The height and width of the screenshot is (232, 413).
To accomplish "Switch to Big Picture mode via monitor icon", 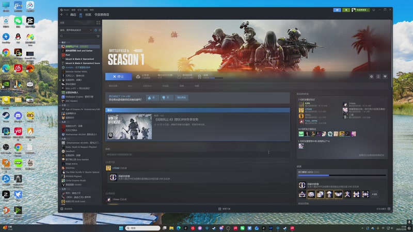I will point(373,10).
